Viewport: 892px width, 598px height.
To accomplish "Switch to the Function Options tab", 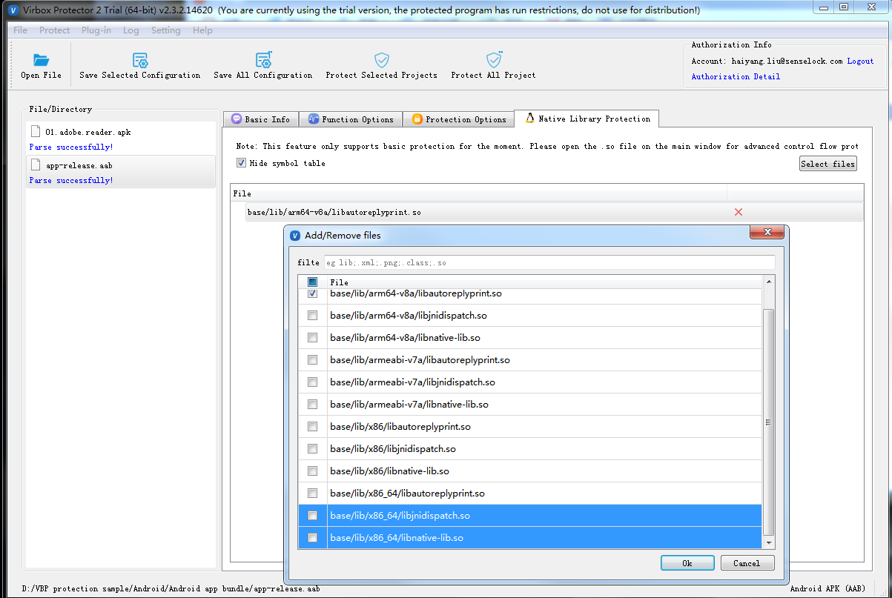I will [x=351, y=119].
